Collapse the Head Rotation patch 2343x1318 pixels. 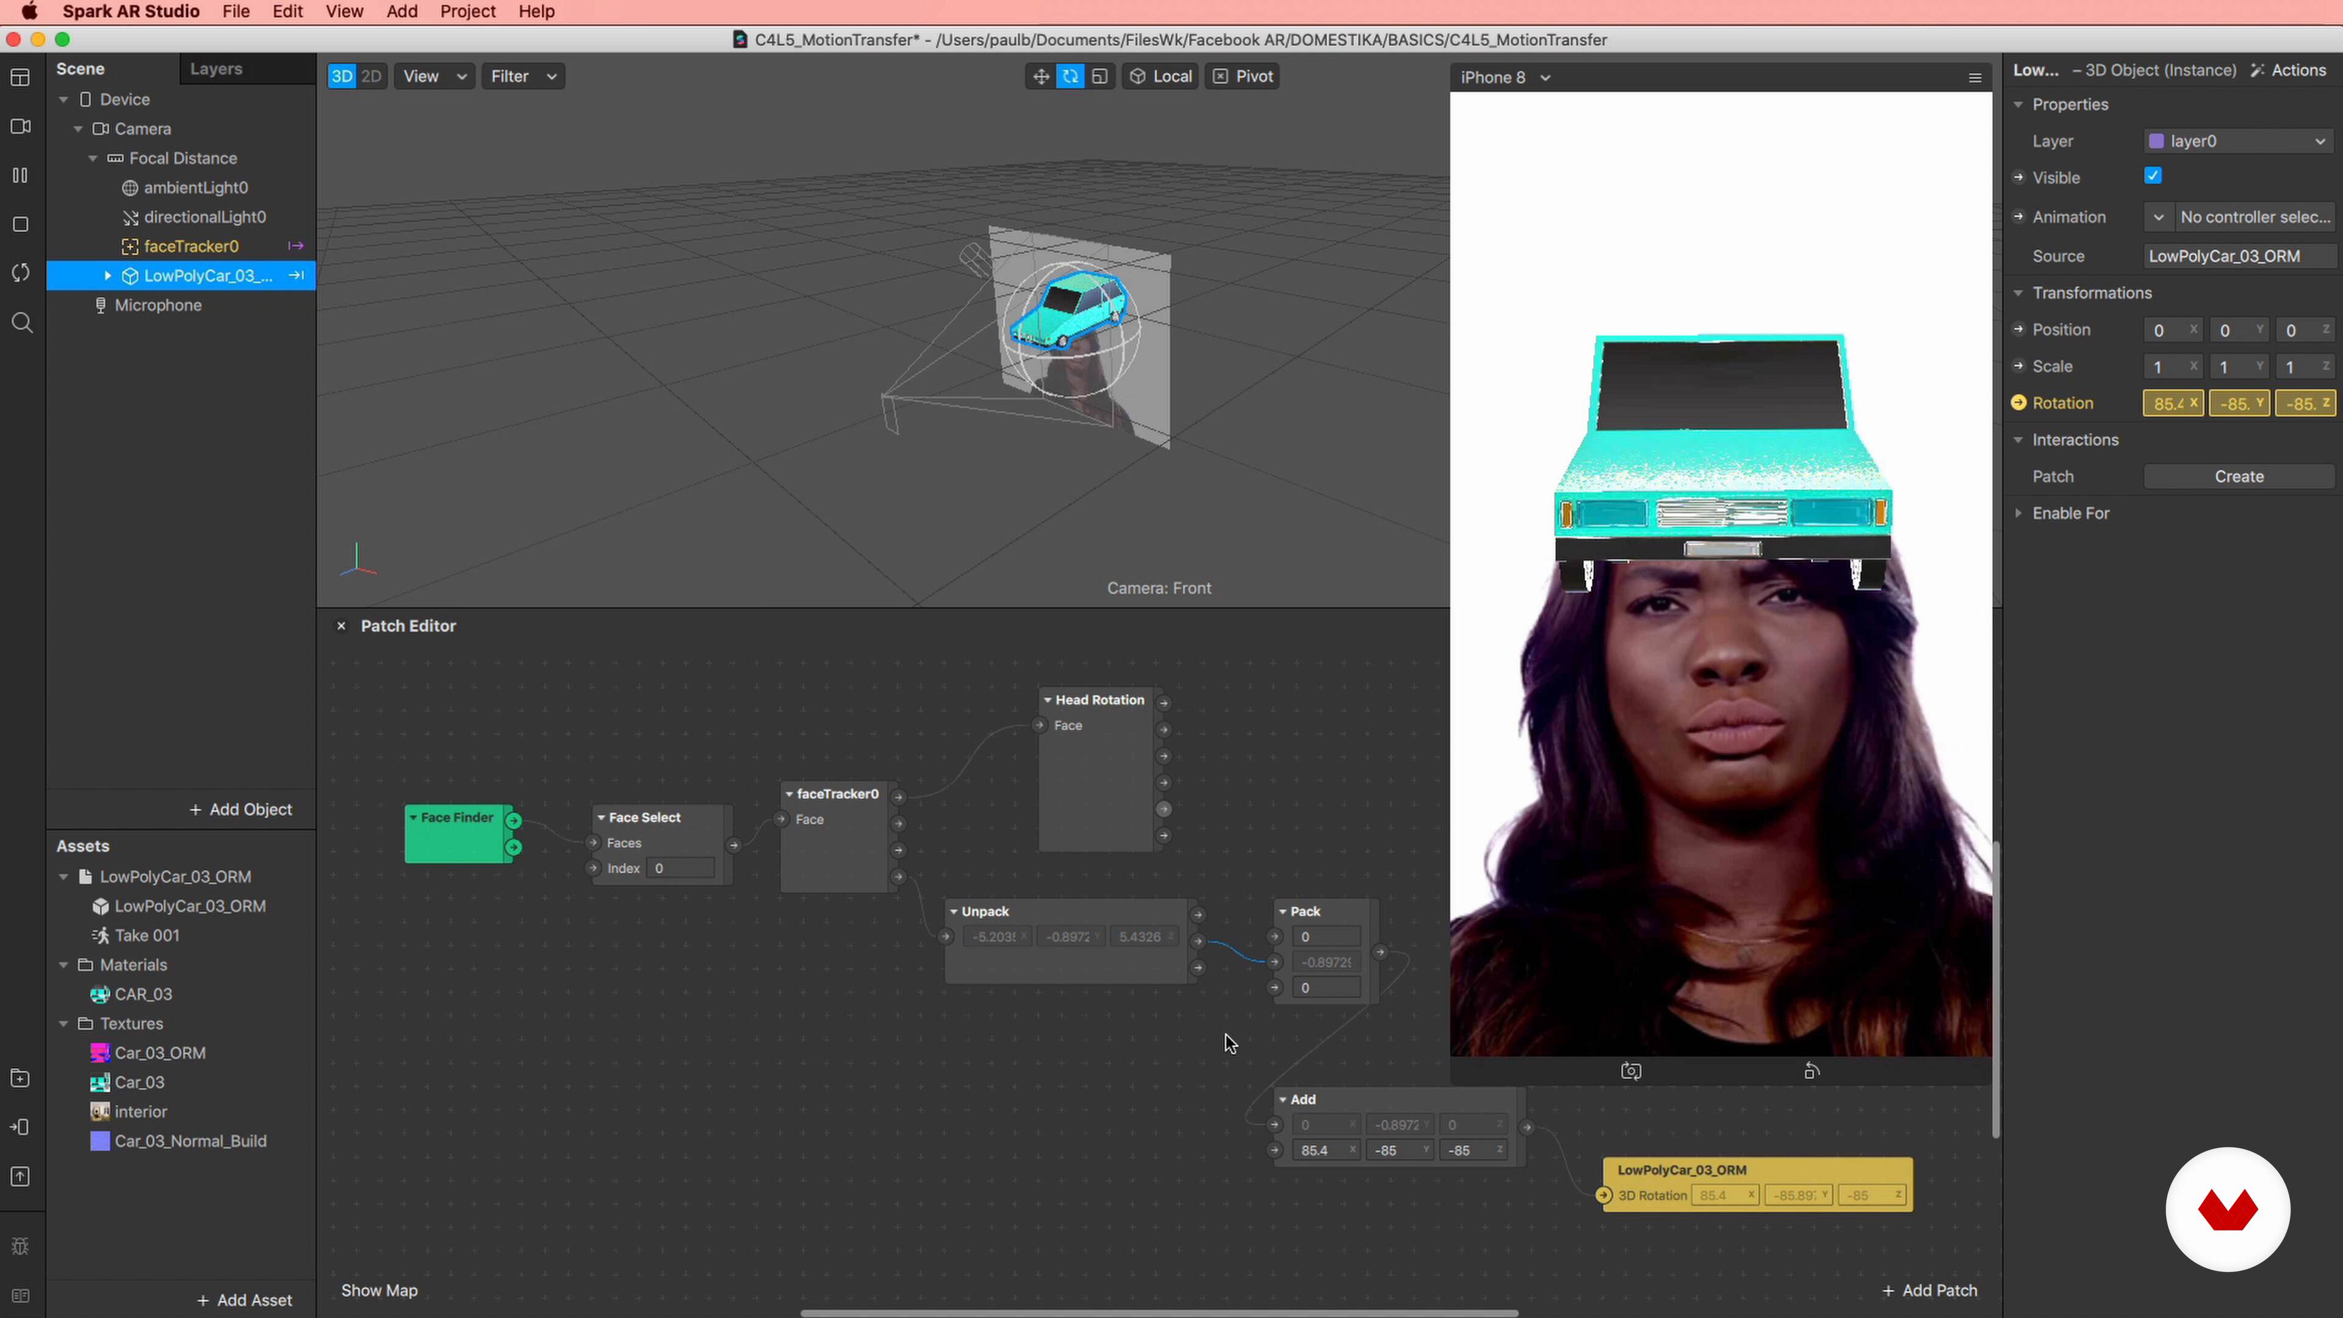click(1048, 699)
